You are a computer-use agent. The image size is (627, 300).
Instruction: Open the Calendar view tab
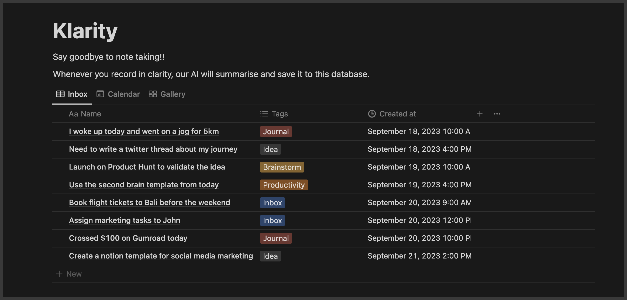118,94
